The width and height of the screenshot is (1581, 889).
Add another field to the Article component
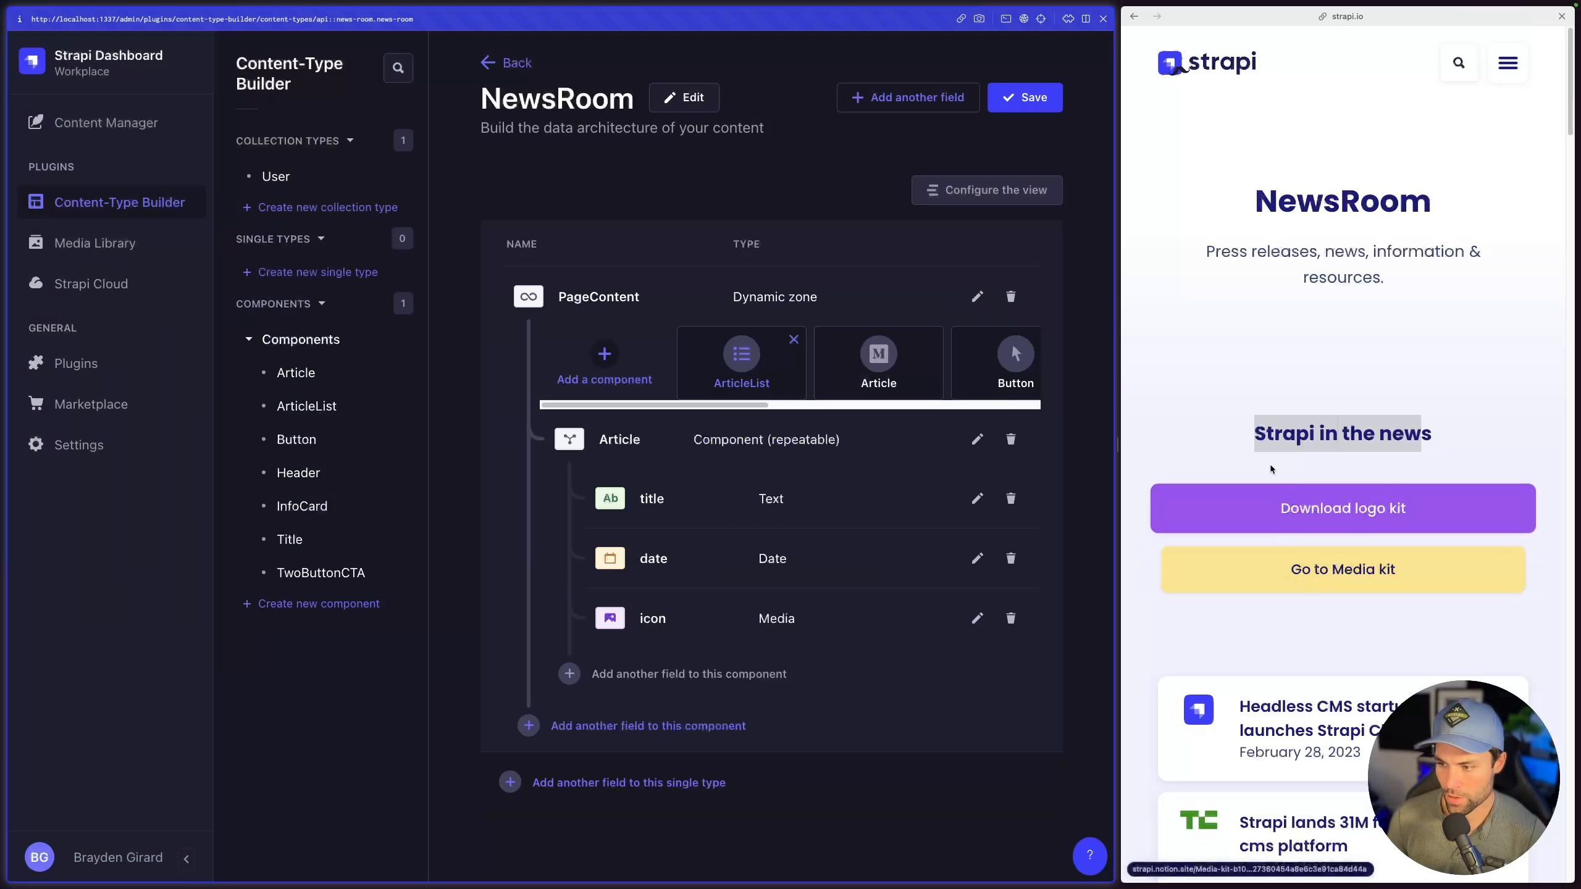pyautogui.click(x=672, y=674)
